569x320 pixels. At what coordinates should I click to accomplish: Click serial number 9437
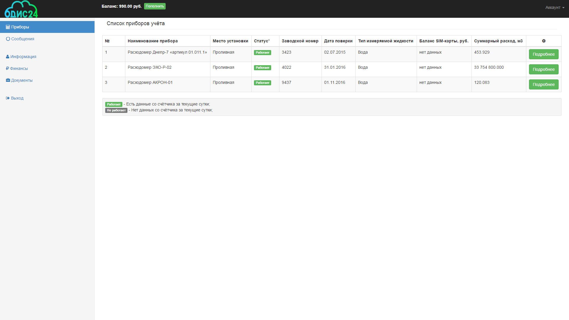(286, 82)
